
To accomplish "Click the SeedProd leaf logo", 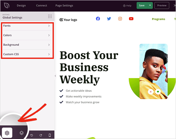I will click(x=7, y=5).
